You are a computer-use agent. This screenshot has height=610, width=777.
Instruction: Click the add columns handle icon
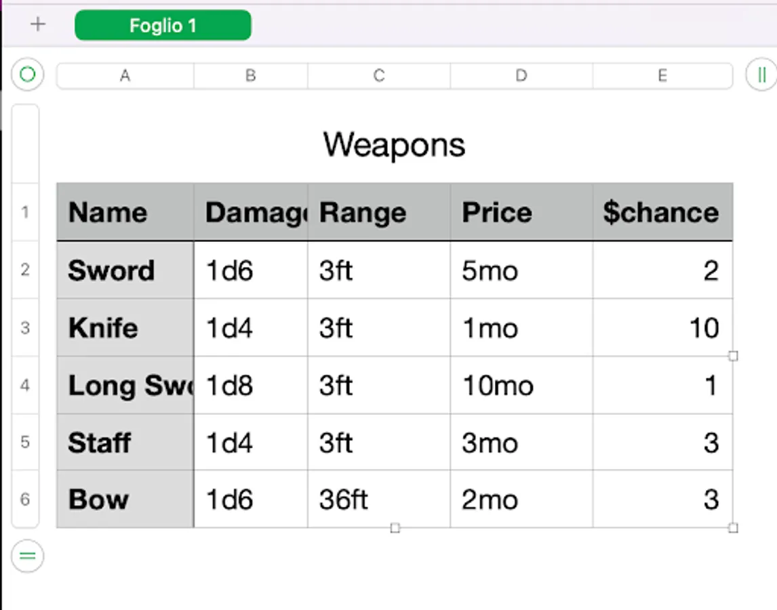point(761,75)
